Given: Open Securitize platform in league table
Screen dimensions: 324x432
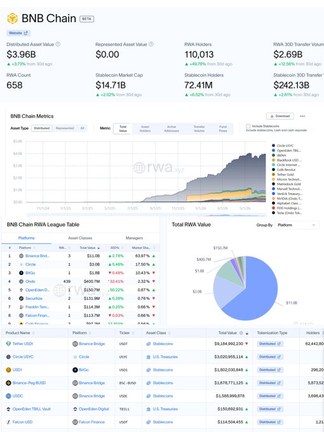Looking at the screenshot, I should coord(34,299).
